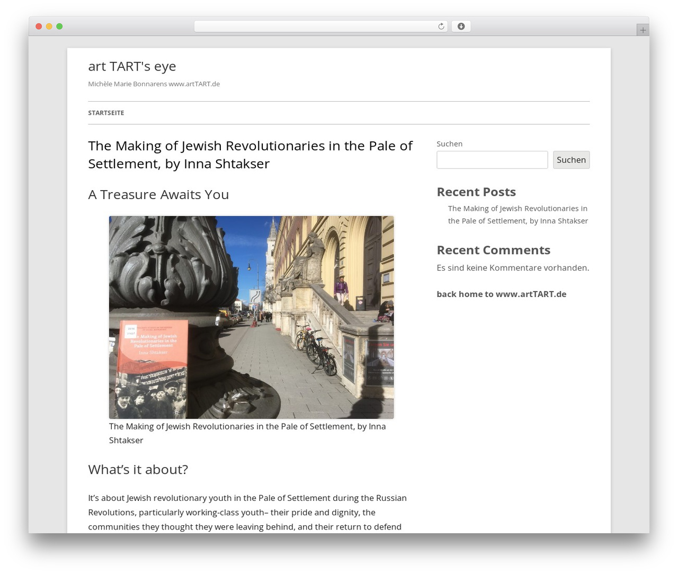Click the red close window button
This screenshot has width=678, height=574.
(39, 26)
